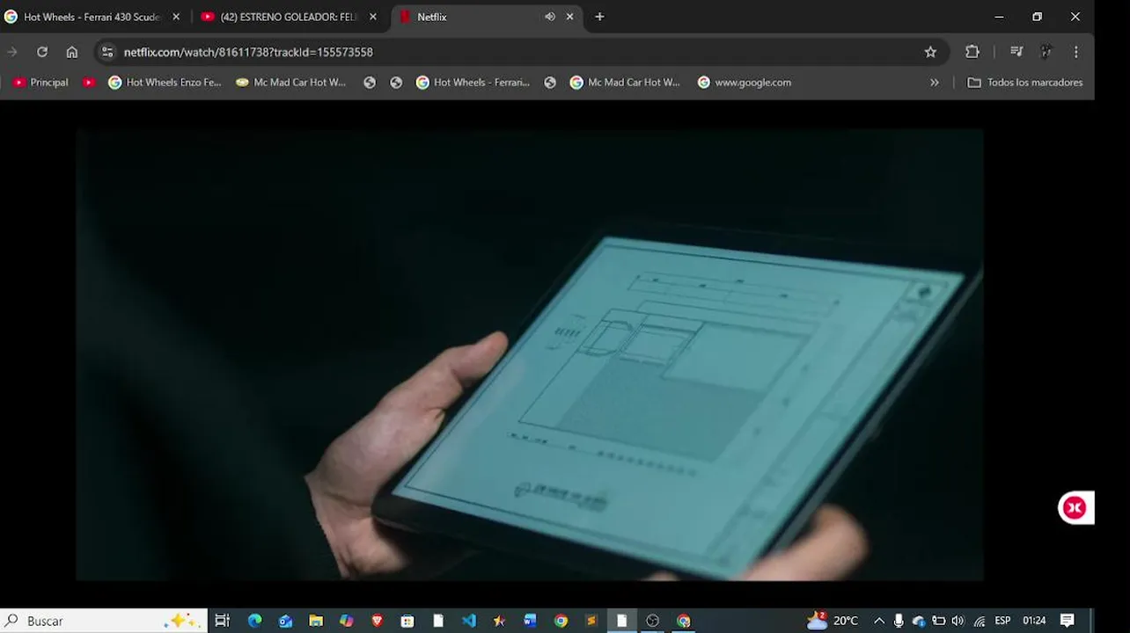Open Visual Studio Code from taskbar

tap(469, 621)
